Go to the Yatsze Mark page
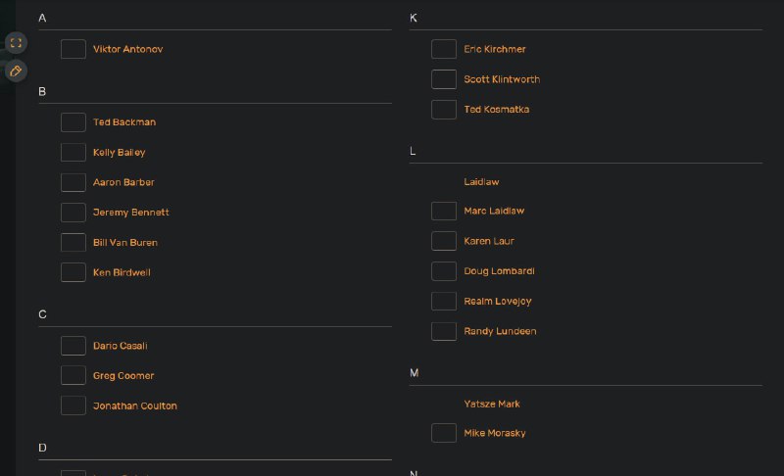 click(x=491, y=404)
